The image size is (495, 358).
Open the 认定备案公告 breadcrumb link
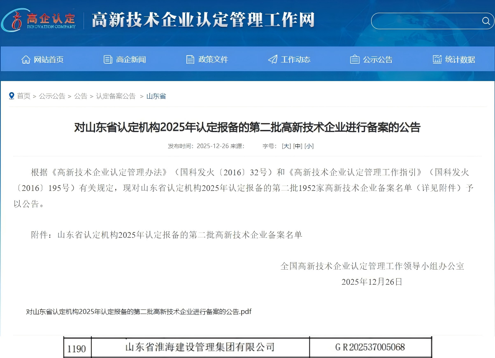point(116,96)
